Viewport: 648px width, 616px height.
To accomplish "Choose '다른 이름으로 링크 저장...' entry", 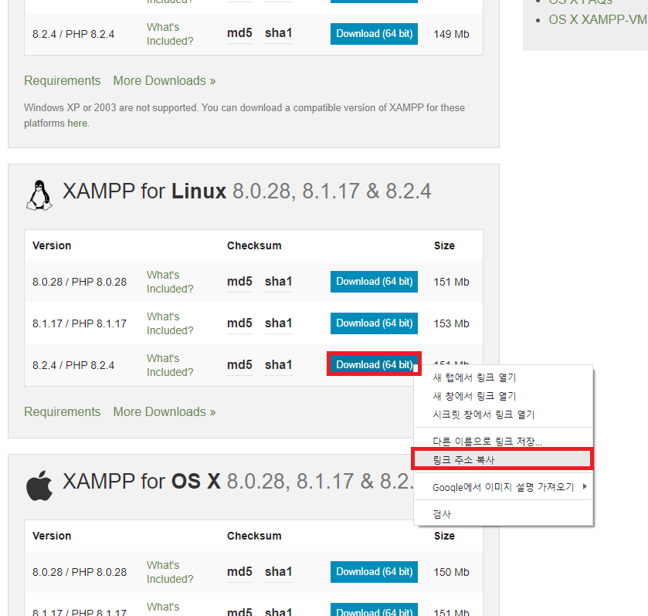I will pyautogui.click(x=504, y=441).
